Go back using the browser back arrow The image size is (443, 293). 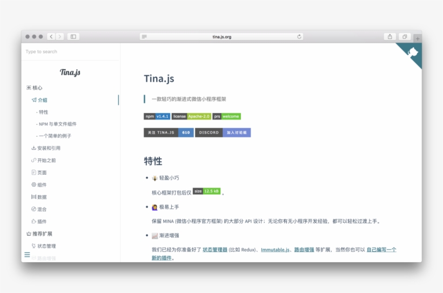pyautogui.click(x=51, y=36)
